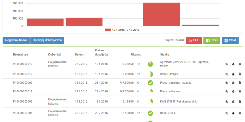245x122 pixels.
Task: Click payment status pie for PI-0000000003
Action: [150, 101]
